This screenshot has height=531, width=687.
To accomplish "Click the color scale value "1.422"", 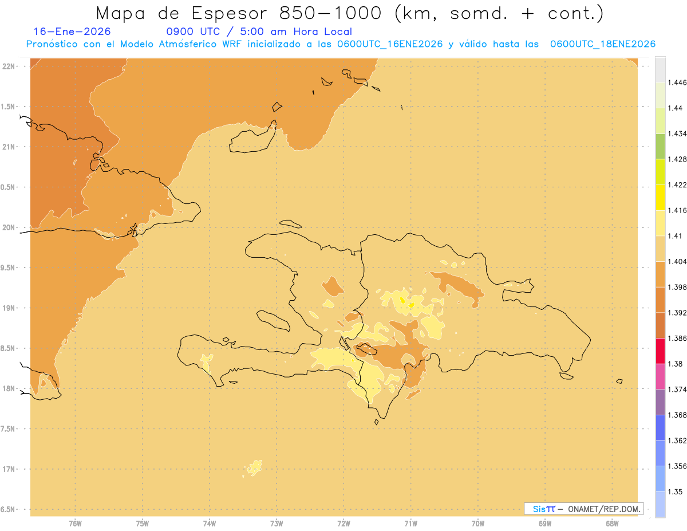I will tap(678, 184).
